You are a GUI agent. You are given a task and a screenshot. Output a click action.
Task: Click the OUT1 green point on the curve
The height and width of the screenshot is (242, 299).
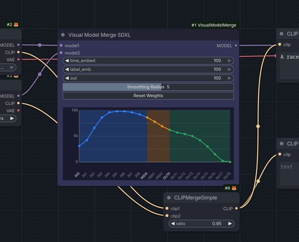[177, 132]
